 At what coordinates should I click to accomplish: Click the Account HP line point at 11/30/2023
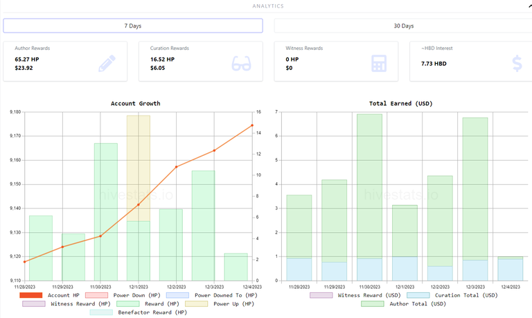[100, 236]
